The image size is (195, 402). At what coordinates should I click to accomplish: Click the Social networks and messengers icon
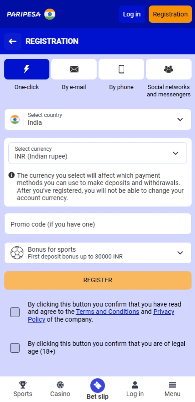click(x=169, y=69)
